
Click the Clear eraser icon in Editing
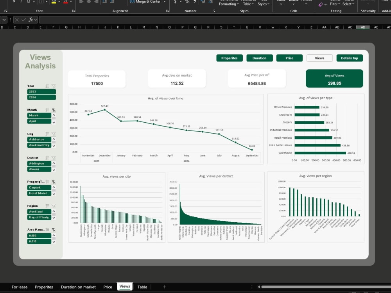point(321,4)
